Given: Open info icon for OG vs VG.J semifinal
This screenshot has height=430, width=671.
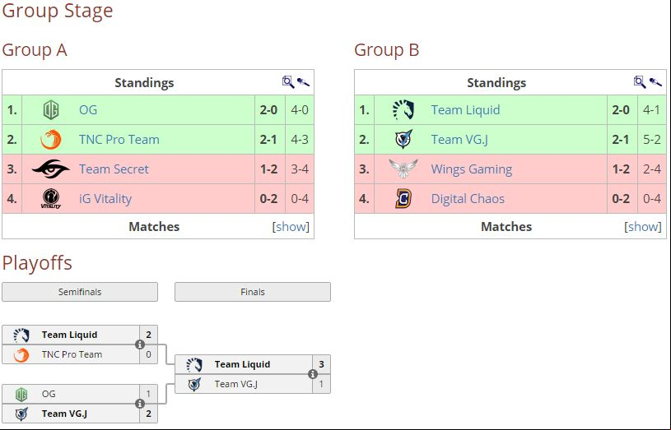Looking at the screenshot, I should click(139, 404).
